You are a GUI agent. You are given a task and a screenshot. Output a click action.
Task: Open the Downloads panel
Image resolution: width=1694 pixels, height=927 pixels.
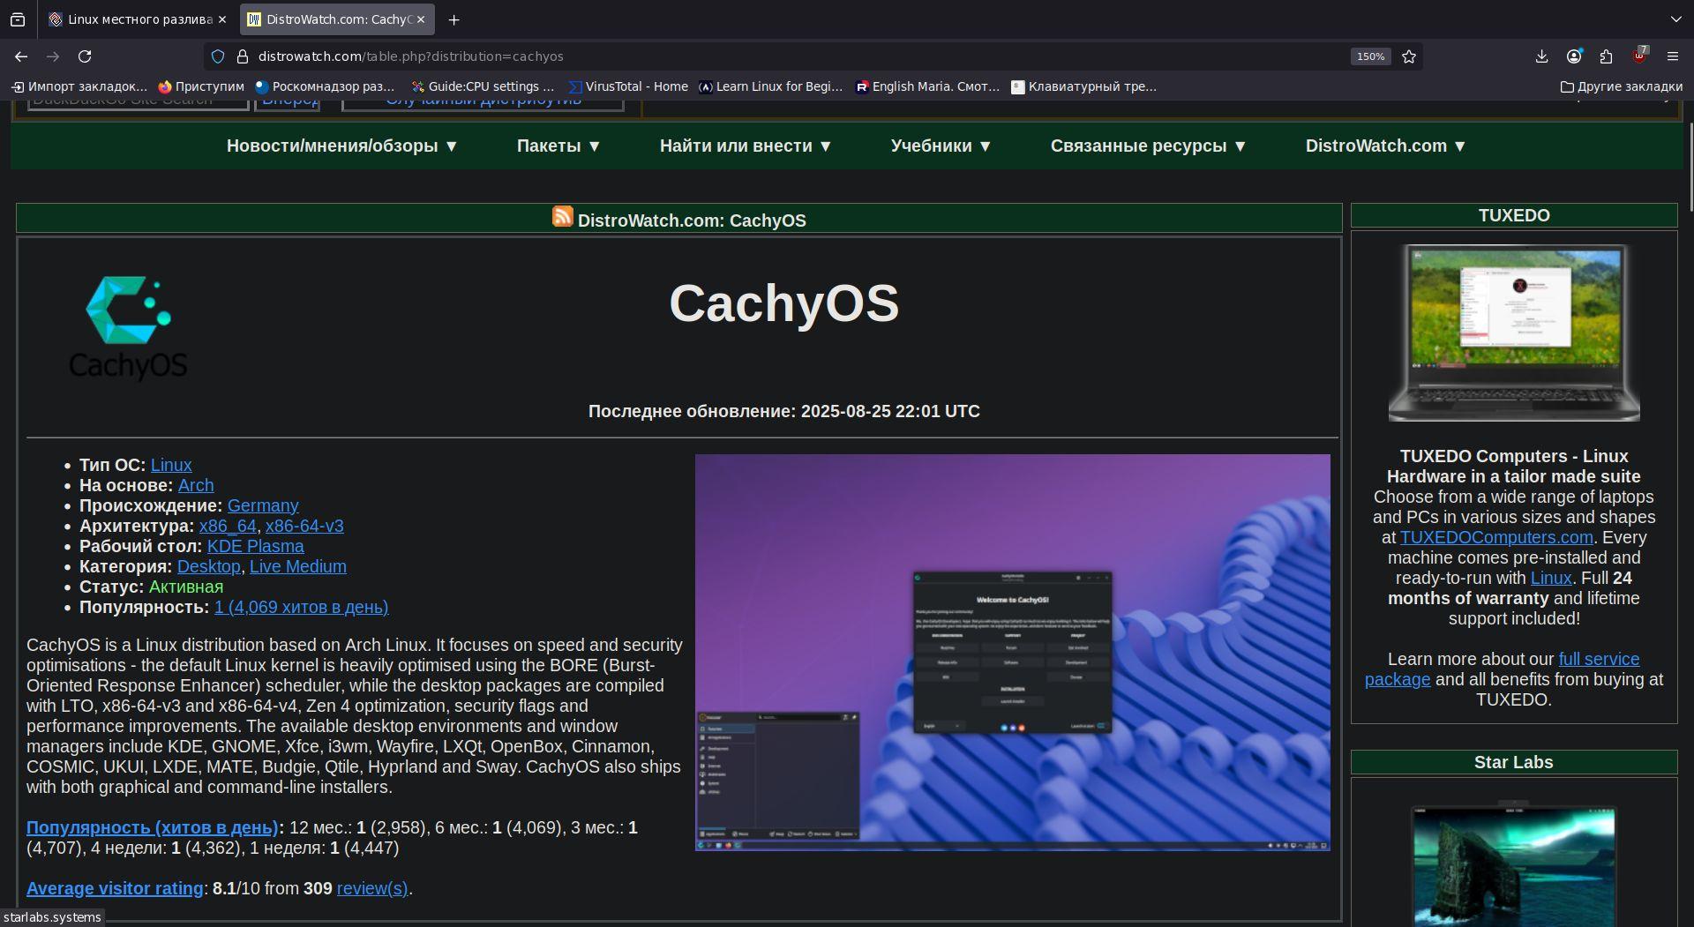[1541, 56]
